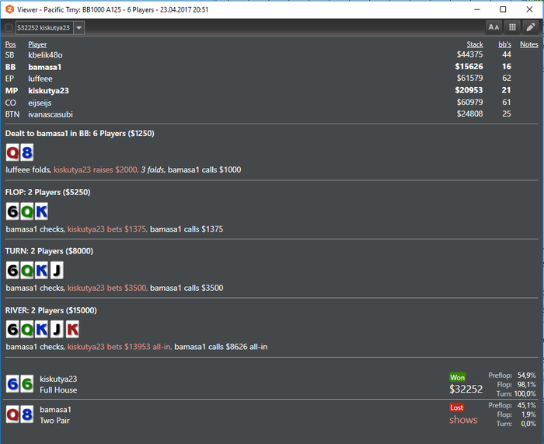Click the 'RIVER: 2 Players ($15000)' heading
The width and height of the screenshot is (544, 444).
point(51,310)
